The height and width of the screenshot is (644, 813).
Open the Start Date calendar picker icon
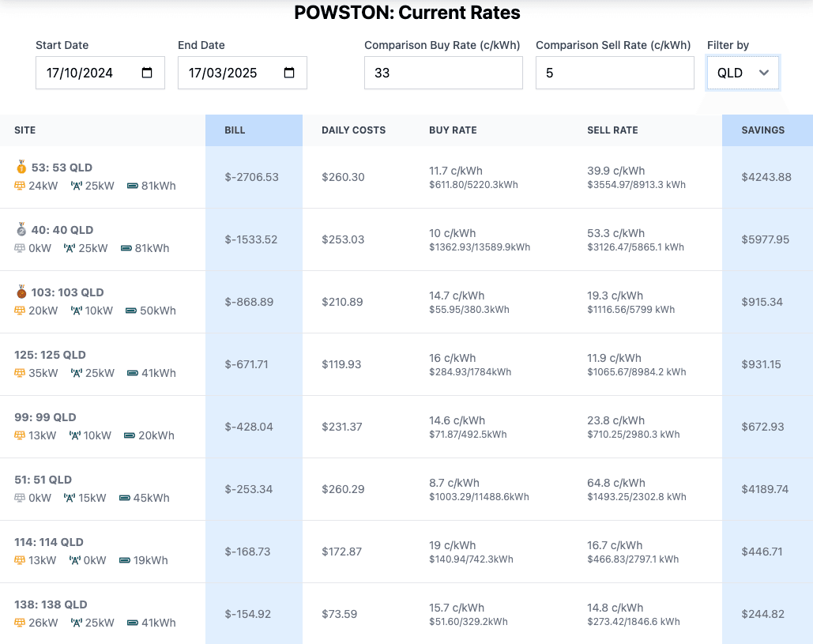point(147,73)
